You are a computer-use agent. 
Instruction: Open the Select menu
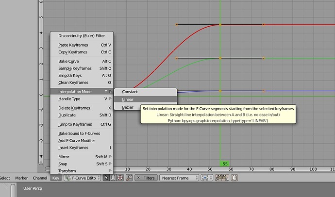pyautogui.click(x=5, y=178)
